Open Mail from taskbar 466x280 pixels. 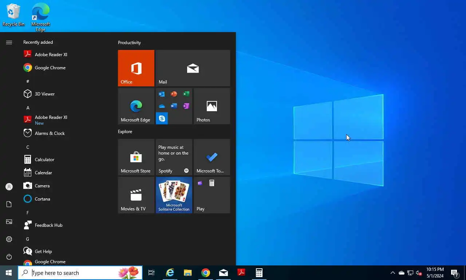tap(224, 273)
